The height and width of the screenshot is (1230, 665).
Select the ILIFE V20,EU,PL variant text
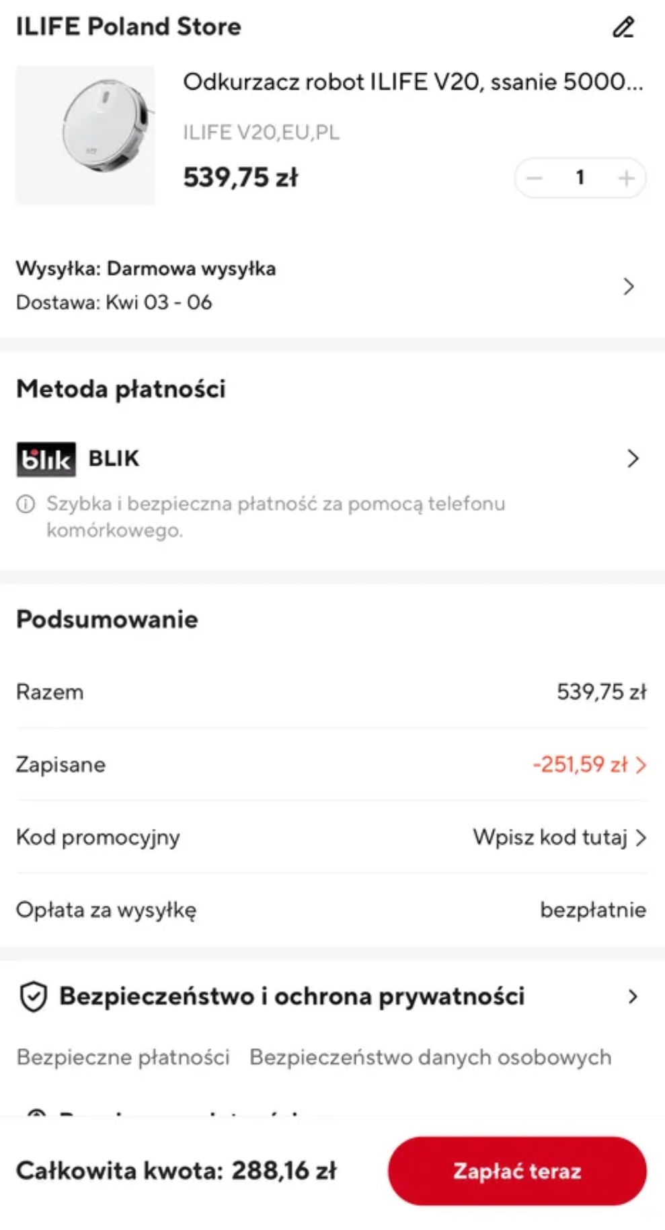pyautogui.click(x=261, y=132)
